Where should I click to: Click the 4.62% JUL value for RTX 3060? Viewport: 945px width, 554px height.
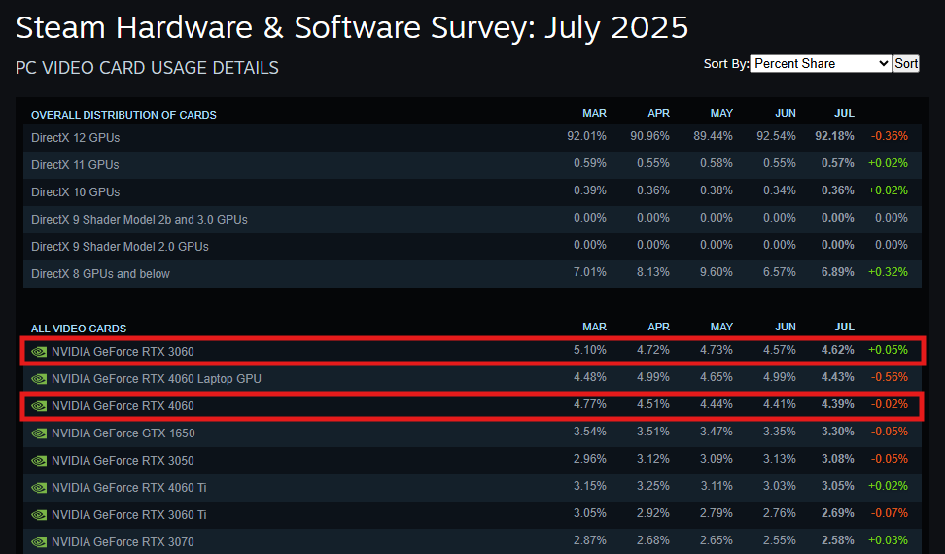tap(837, 350)
